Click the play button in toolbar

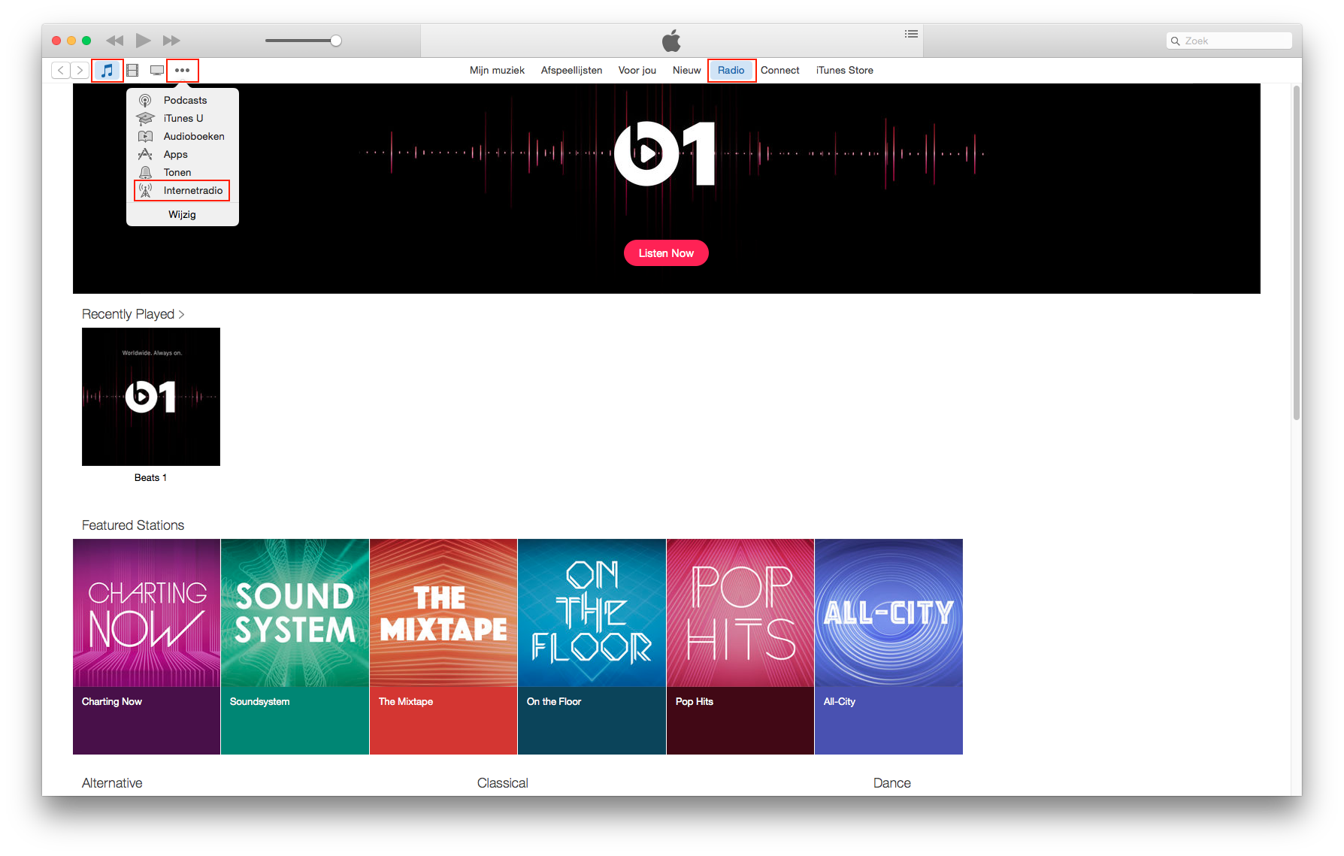[143, 41]
